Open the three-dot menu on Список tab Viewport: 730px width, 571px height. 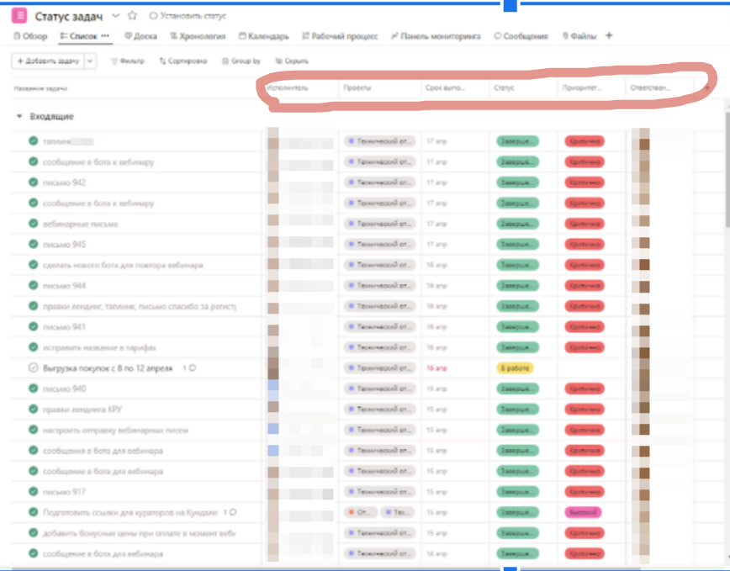pyautogui.click(x=105, y=36)
